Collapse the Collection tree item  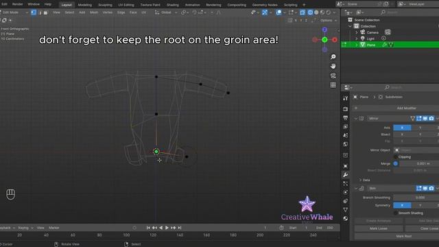click(x=351, y=26)
